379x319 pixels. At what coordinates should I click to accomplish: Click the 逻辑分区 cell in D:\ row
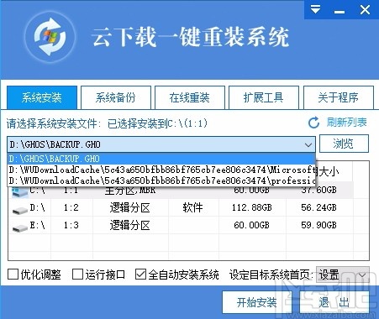pos(129,208)
